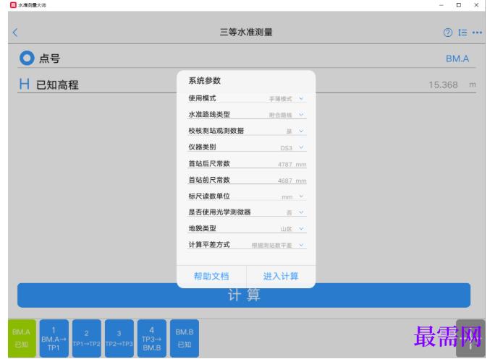Click the 附合路线 value text
This screenshot has width=495, height=359.
pos(280,115)
